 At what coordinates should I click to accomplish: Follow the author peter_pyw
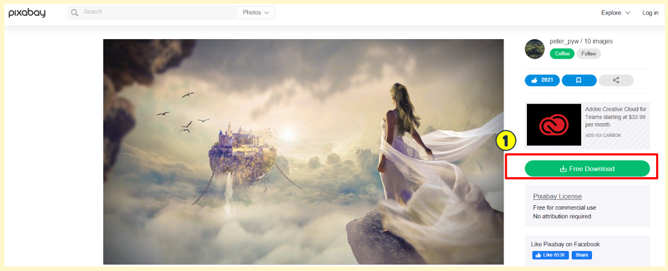click(x=589, y=54)
